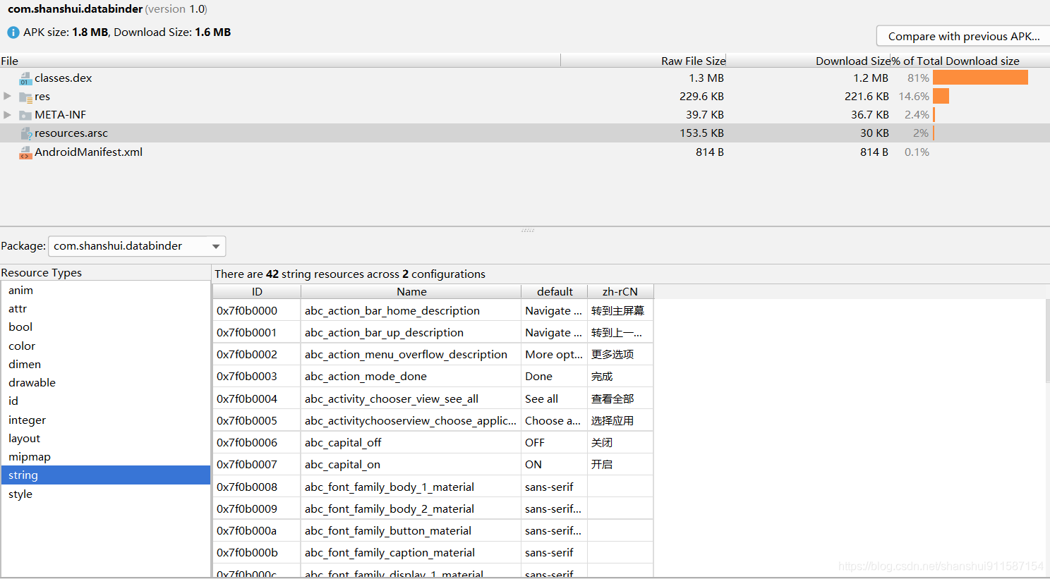Sort by the File column header

pyautogui.click(x=280, y=61)
